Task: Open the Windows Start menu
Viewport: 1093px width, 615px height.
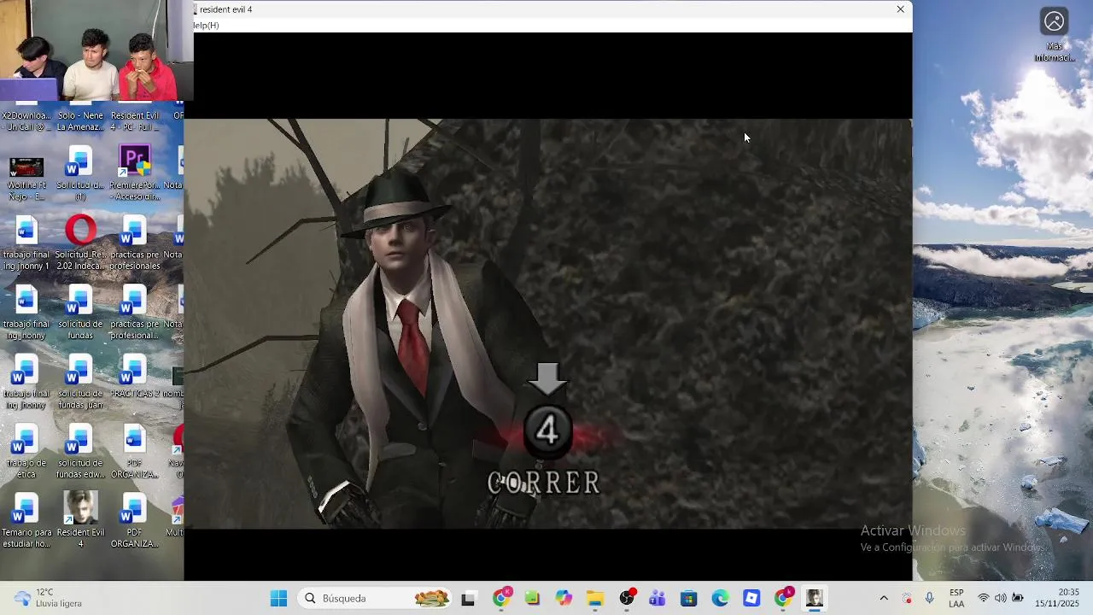Action: (x=278, y=599)
